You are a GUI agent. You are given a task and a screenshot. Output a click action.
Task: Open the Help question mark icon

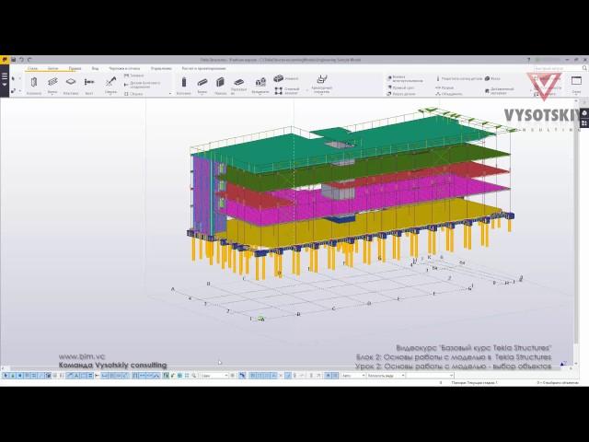[529, 60]
